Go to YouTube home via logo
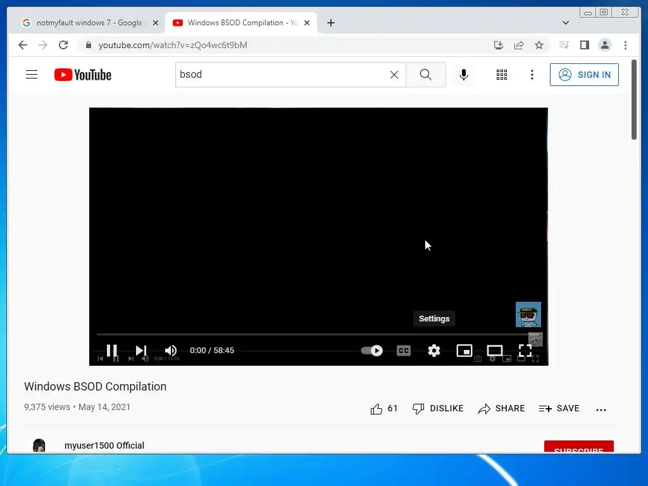This screenshot has width=648, height=486. click(x=83, y=75)
